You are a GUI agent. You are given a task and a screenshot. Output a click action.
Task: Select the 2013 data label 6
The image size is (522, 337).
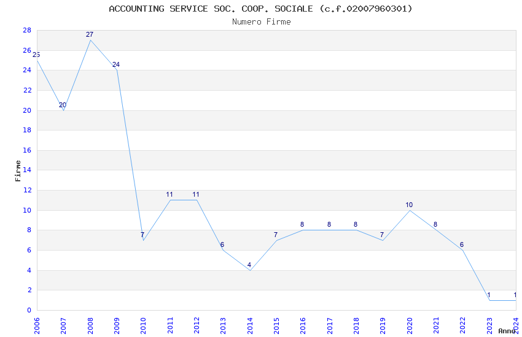(x=222, y=244)
